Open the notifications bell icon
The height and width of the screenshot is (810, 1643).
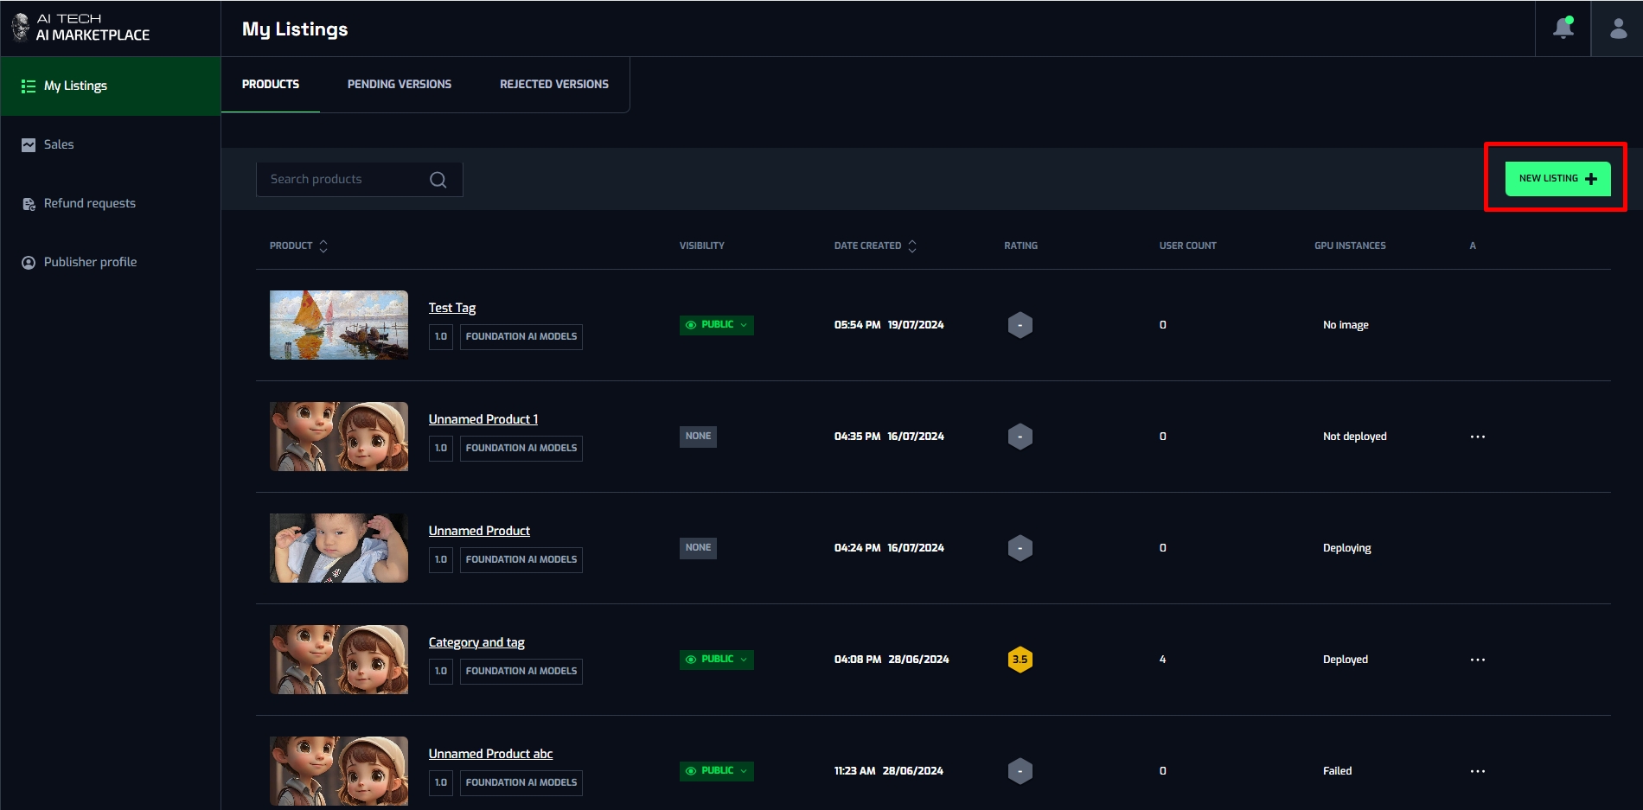pos(1563,29)
